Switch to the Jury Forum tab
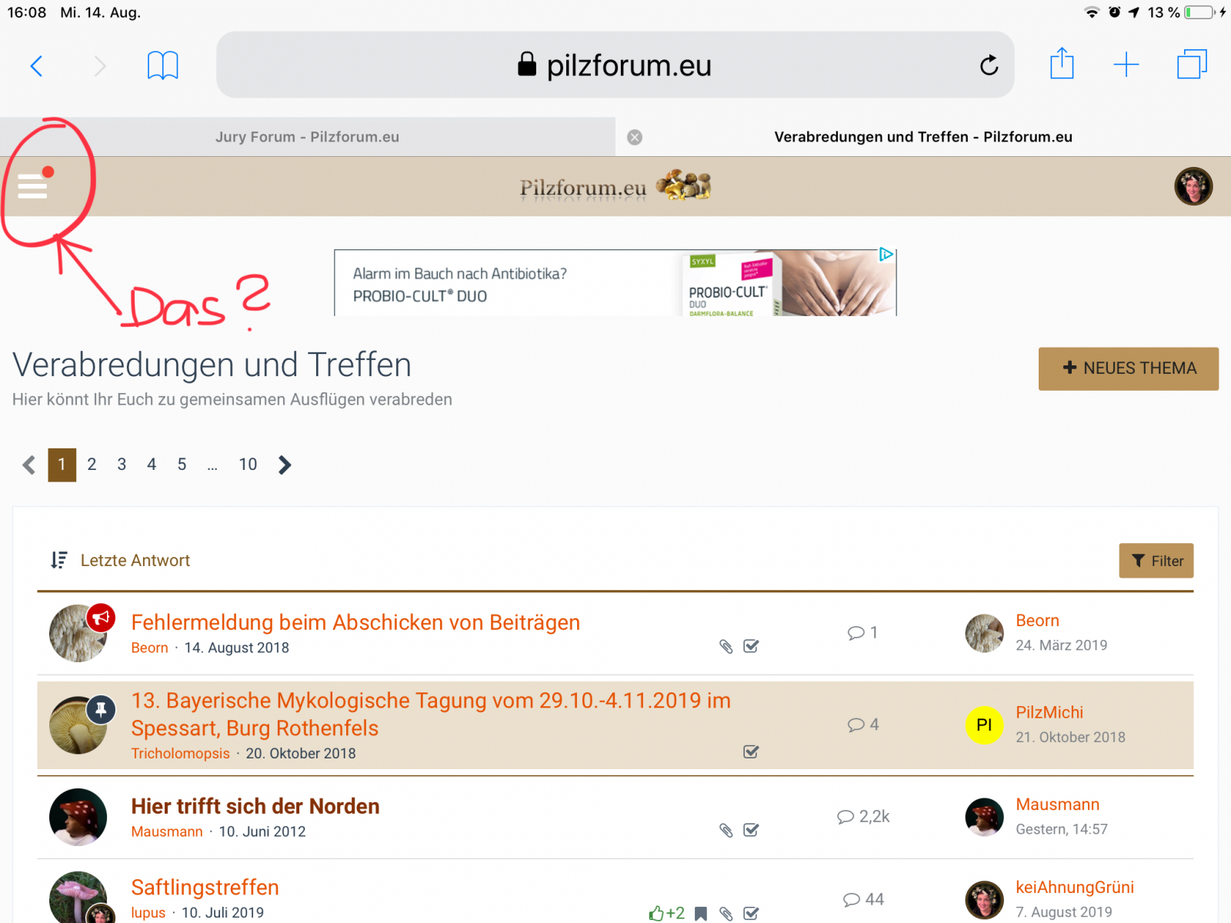 pos(307,137)
